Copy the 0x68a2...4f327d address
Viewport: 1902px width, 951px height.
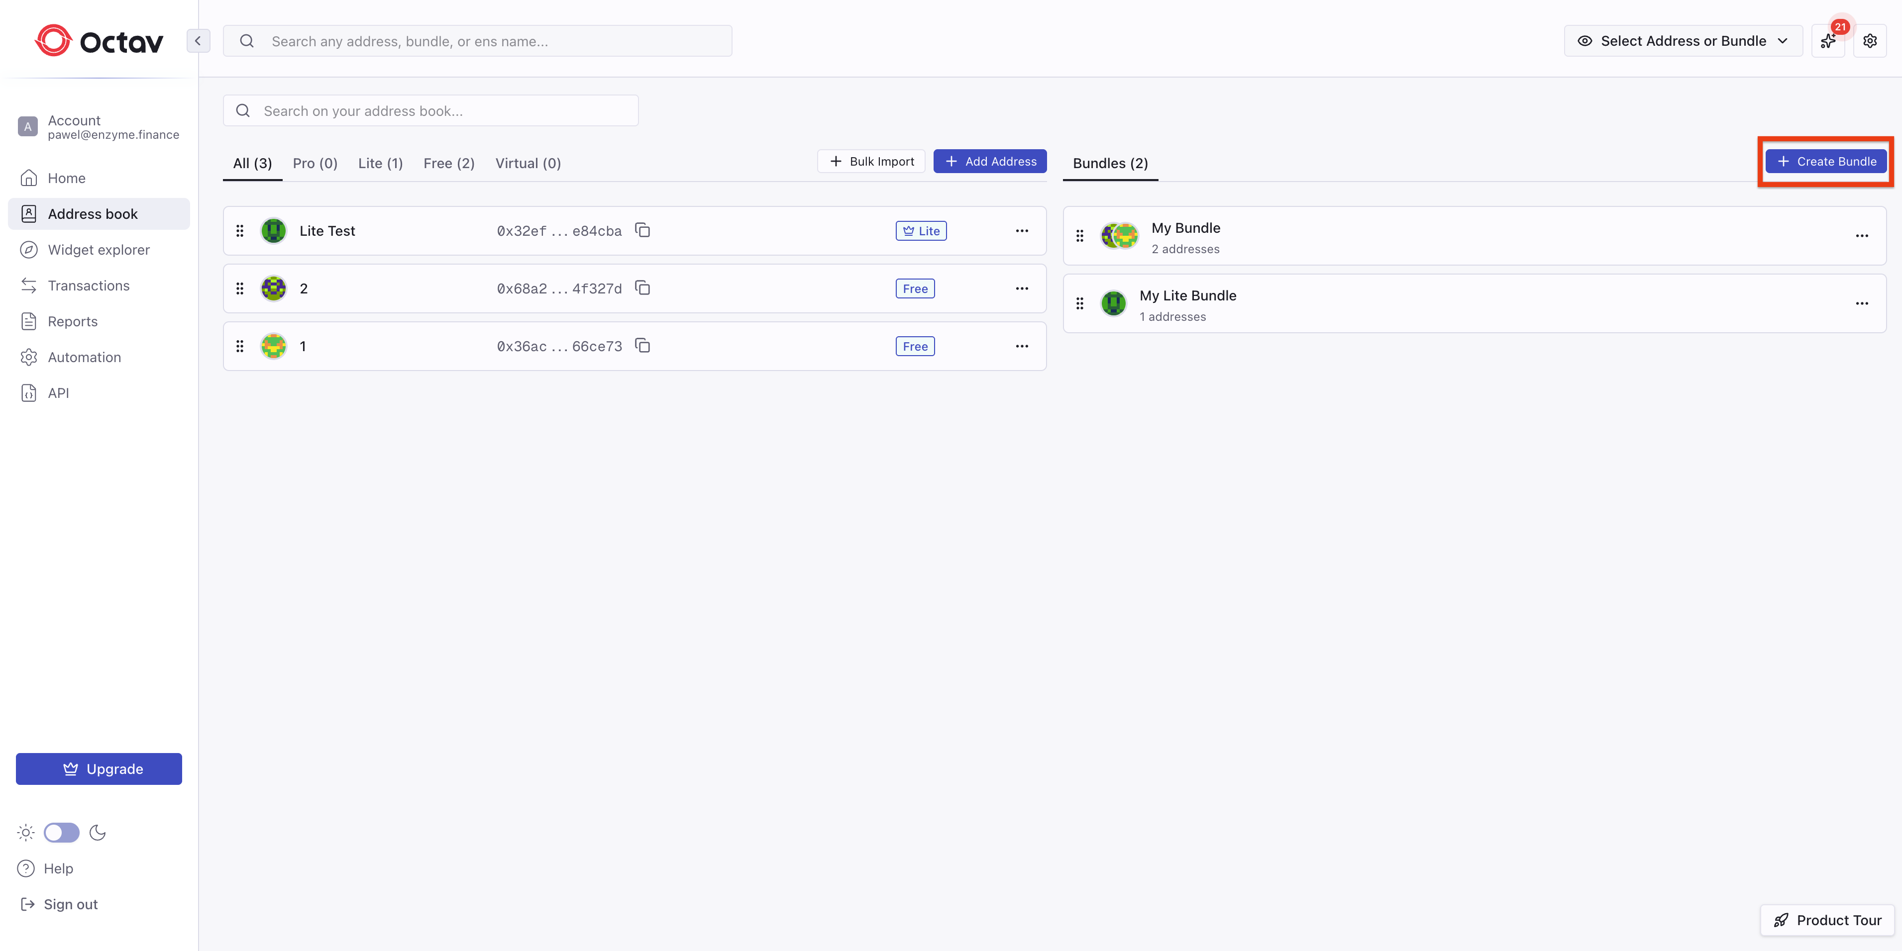click(x=642, y=287)
